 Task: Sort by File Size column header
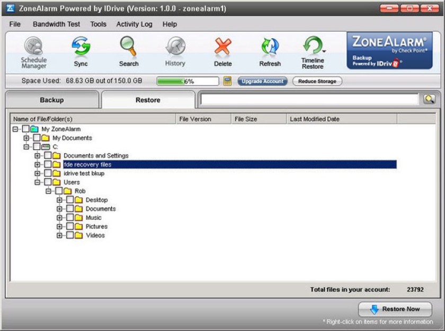259,119
